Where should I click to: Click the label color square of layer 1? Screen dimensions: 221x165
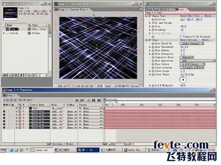click(20, 108)
